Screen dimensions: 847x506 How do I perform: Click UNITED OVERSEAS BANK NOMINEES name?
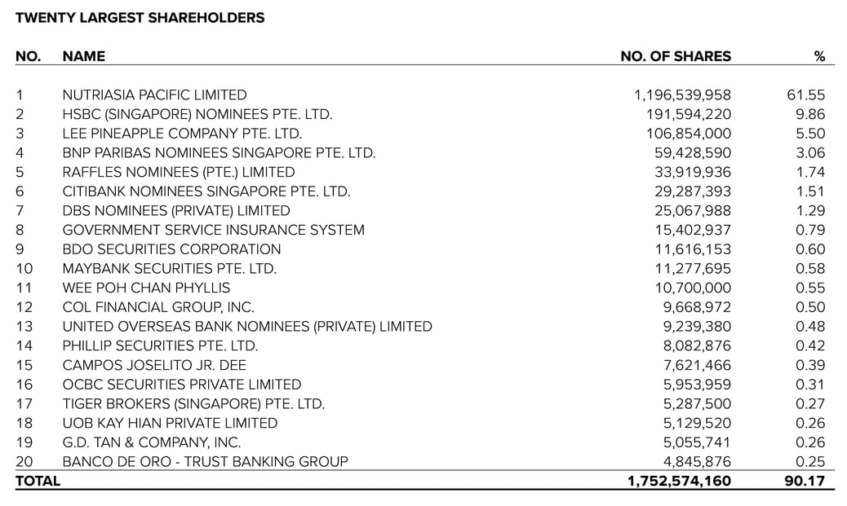246,327
